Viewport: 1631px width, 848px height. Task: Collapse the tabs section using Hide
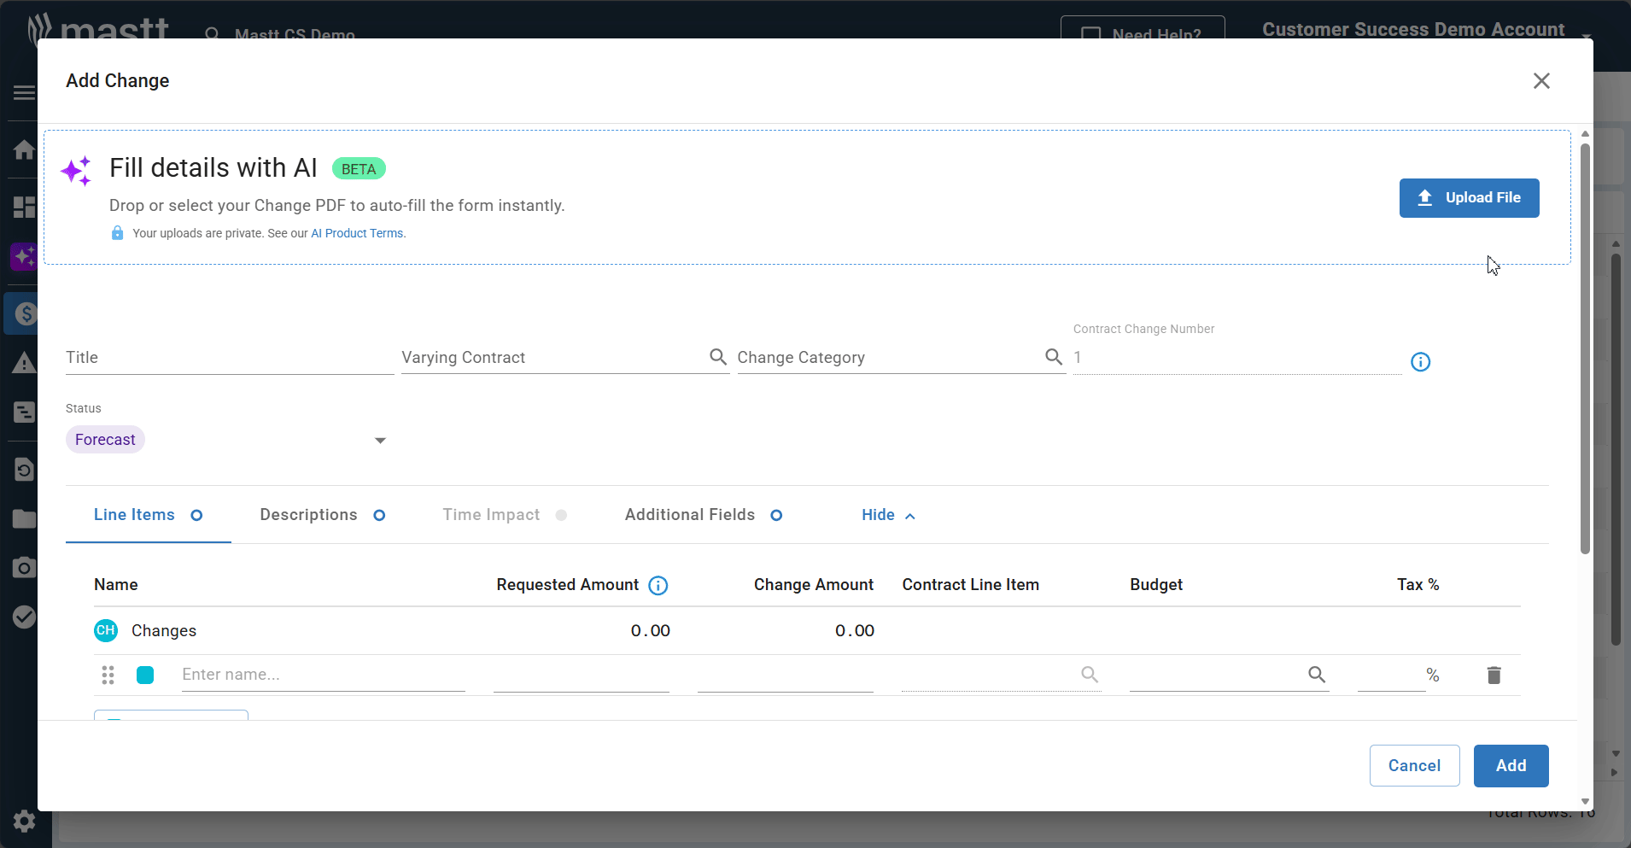pyautogui.click(x=887, y=515)
